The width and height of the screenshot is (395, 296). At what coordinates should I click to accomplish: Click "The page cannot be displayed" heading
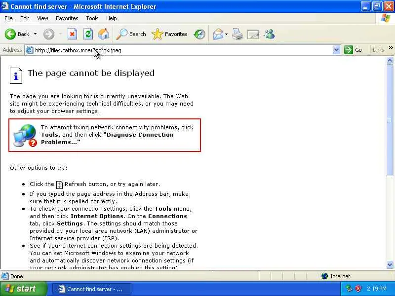pyautogui.click(x=91, y=73)
